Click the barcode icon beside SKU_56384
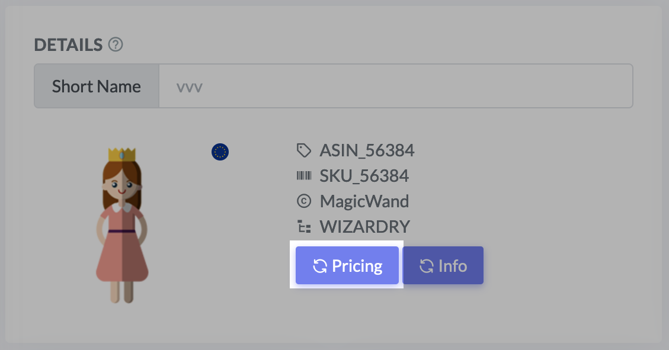The height and width of the screenshot is (350, 669). [x=304, y=176]
